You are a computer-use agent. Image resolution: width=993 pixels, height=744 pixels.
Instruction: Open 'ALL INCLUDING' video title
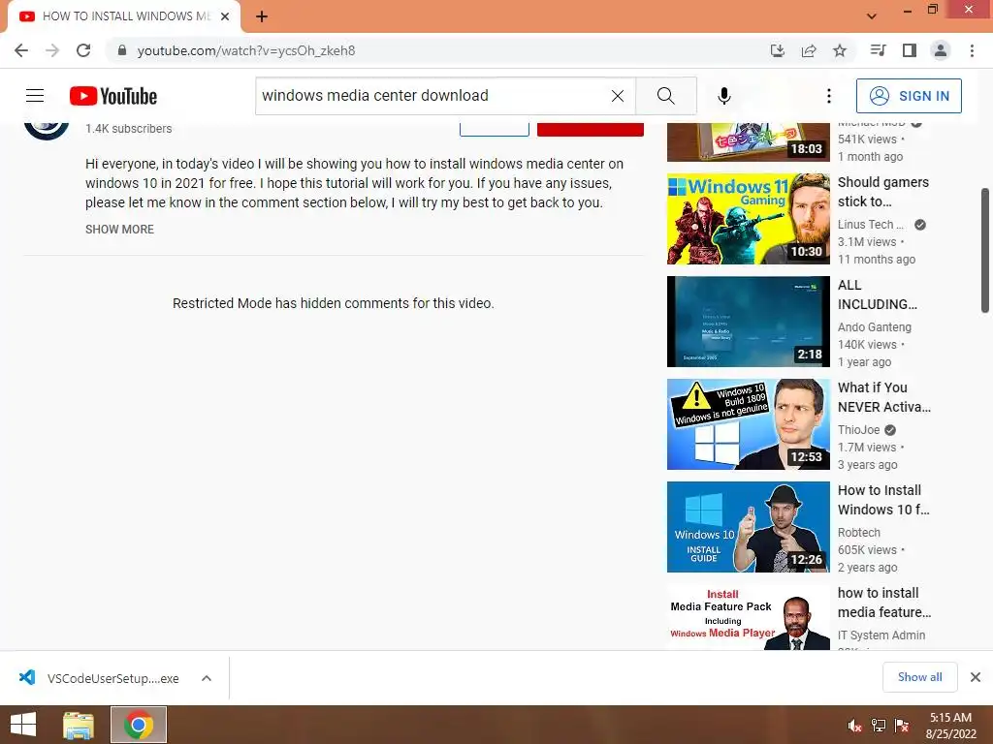pos(877,294)
